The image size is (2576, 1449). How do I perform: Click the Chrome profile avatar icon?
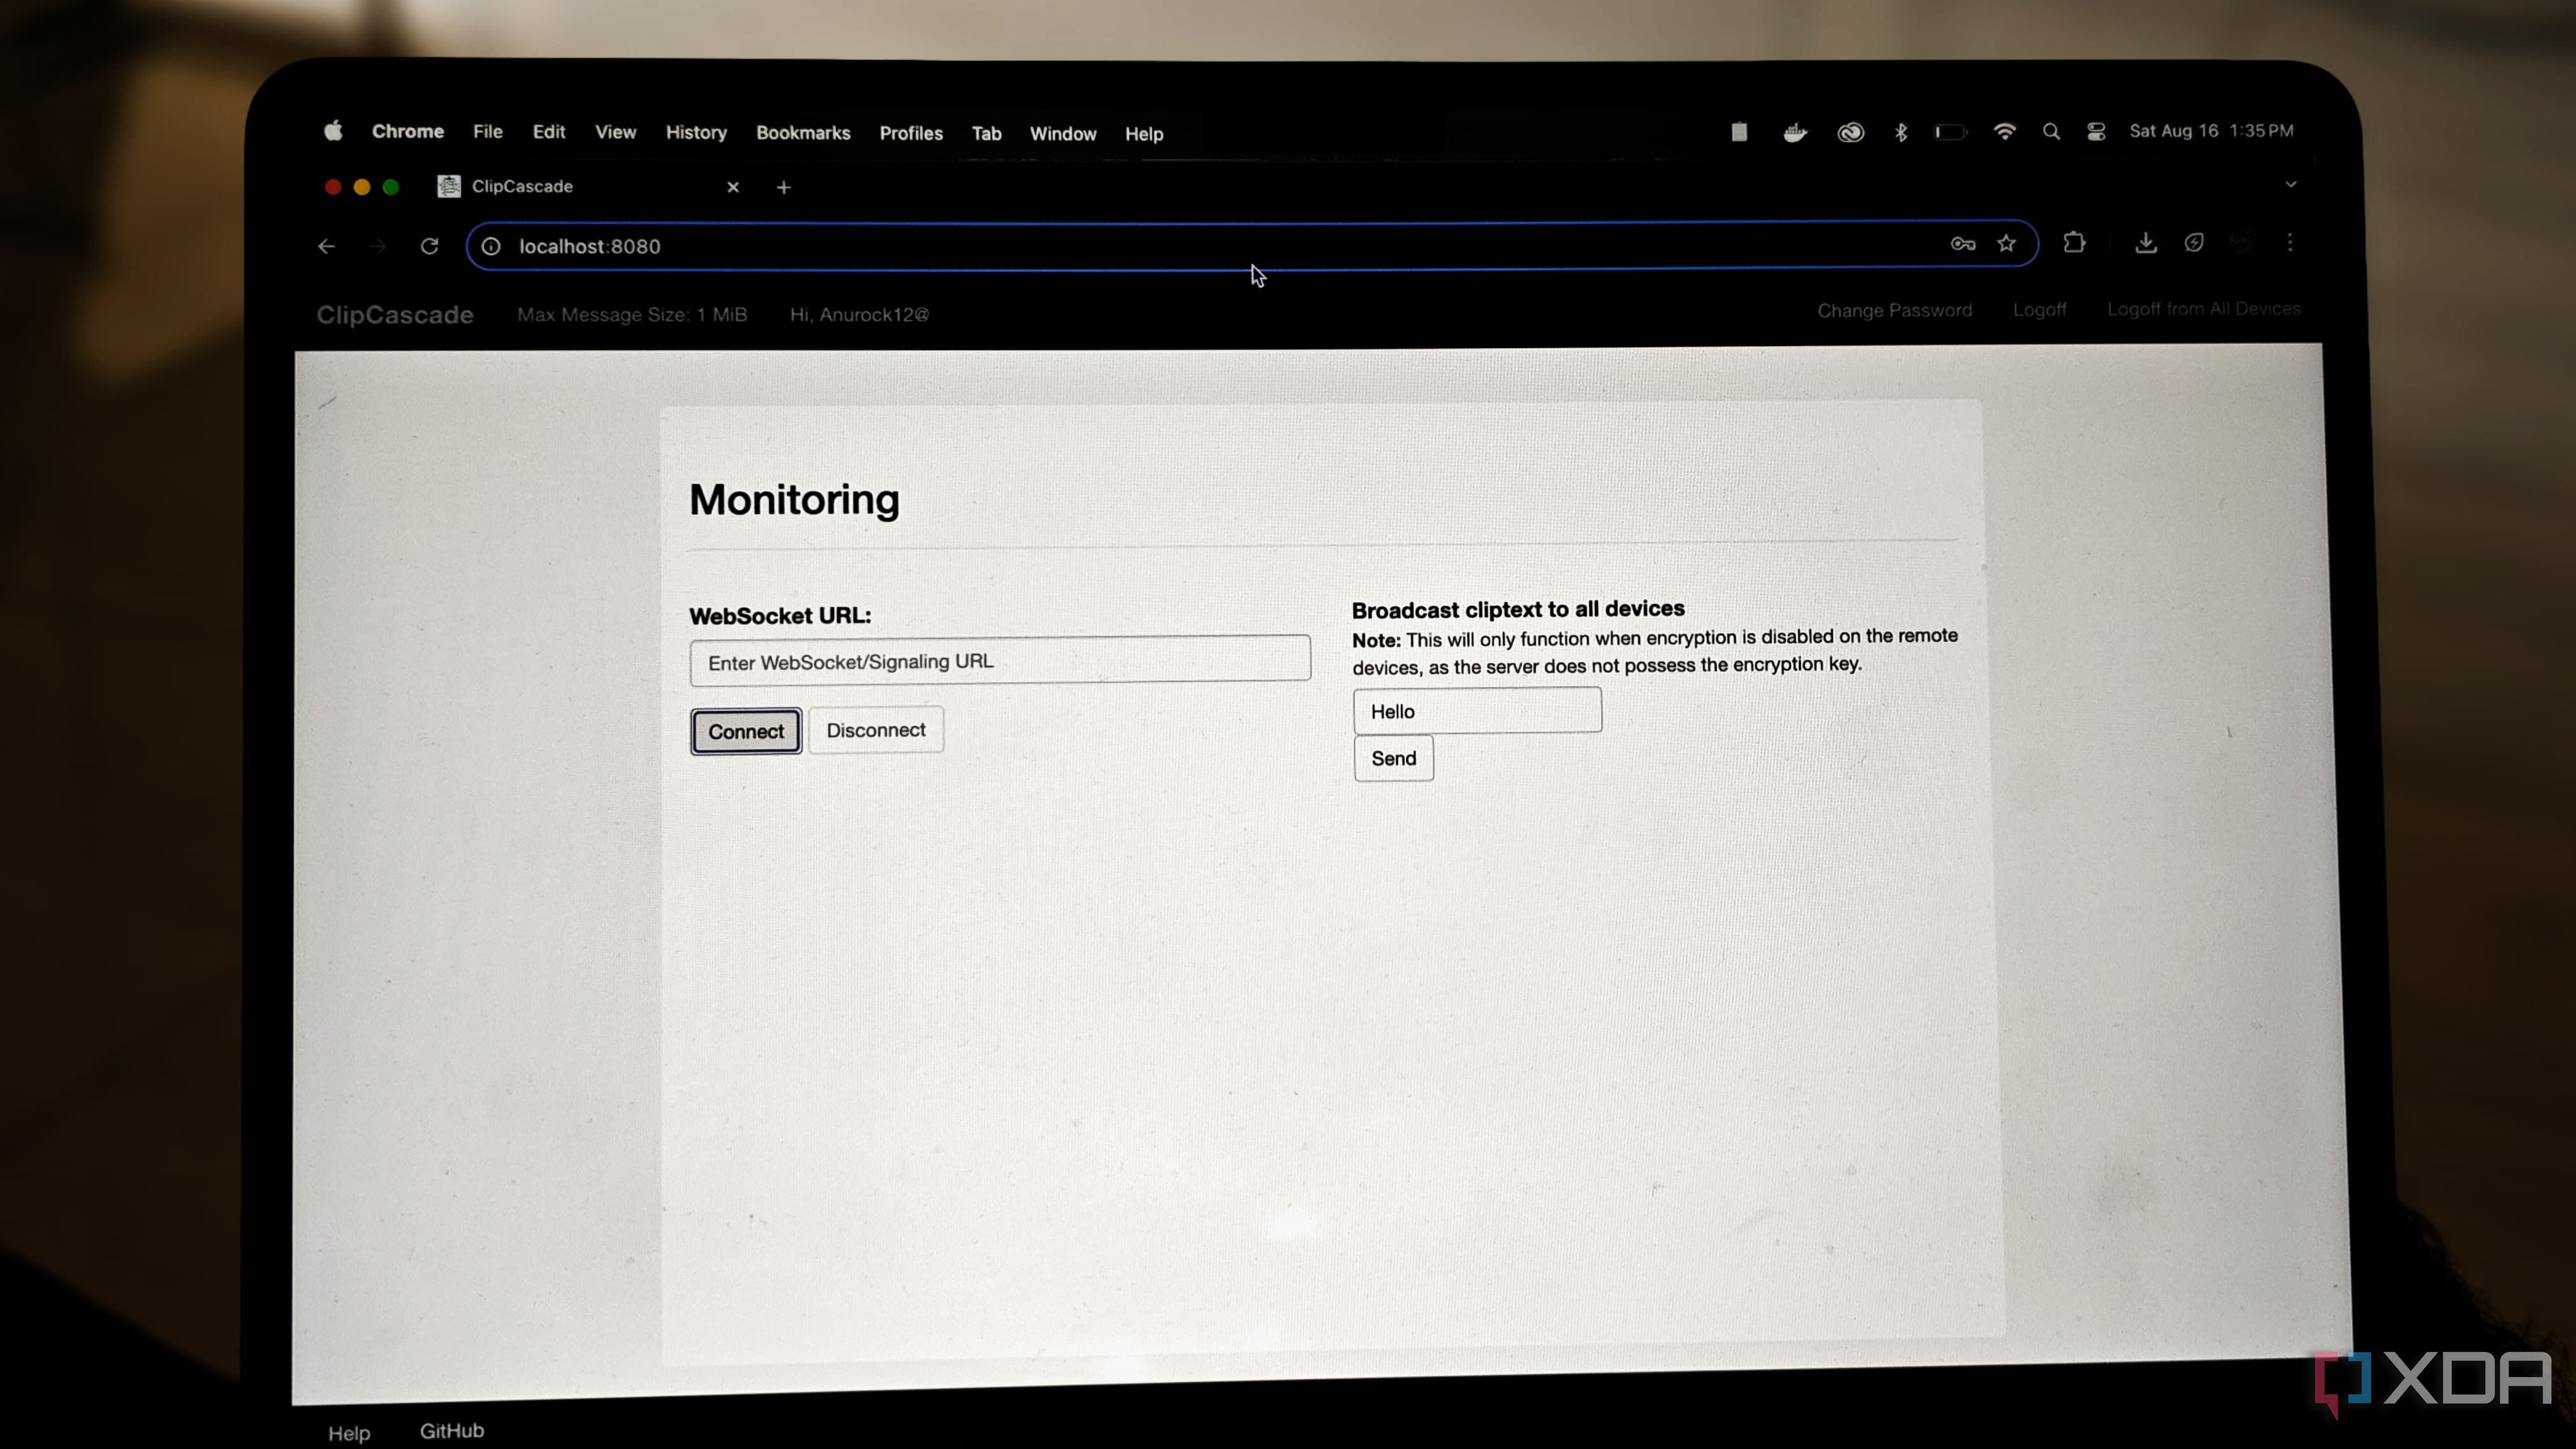[x=2241, y=242]
